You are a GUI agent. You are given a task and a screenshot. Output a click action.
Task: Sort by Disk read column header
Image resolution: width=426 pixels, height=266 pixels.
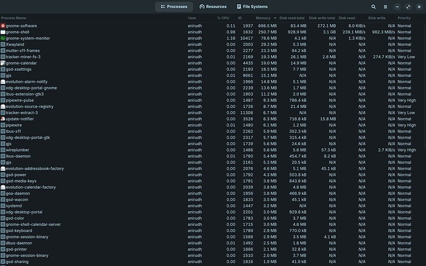(347, 18)
